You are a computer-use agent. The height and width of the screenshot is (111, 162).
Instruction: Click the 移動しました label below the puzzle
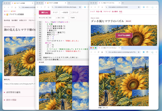[x=103, y=108]
